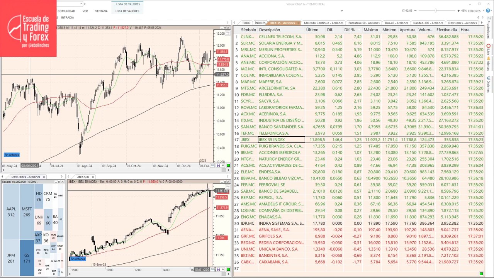Switch to Mercado Continuo - Acciones tab
The width and height of the screenshot is (494, 278).
324,23
